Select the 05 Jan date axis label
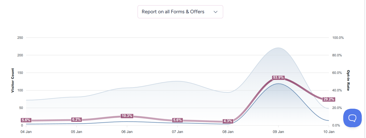Viewport: 366px width, 138px height. (77, 132)
